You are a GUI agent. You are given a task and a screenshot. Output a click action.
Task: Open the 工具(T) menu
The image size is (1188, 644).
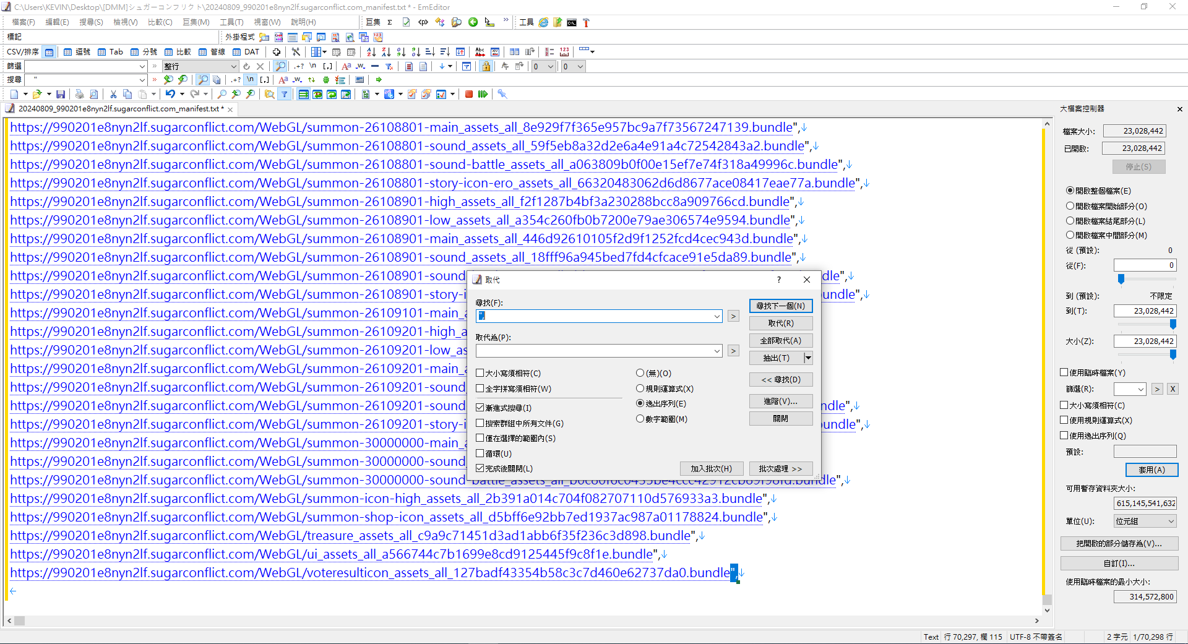pos(231,22)
